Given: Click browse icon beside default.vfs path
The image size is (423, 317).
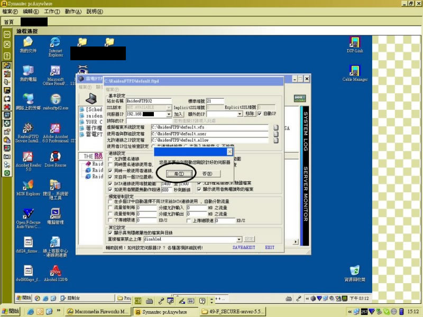Looking at the screenshot, I should 275,127.
